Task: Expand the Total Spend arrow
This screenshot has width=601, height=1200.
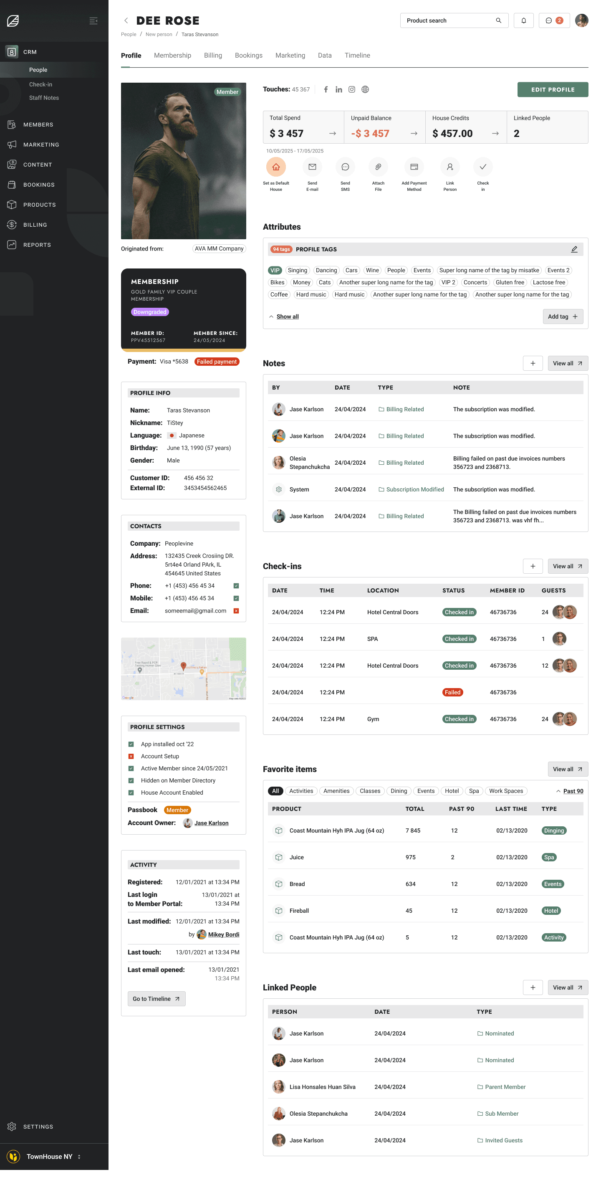Action: [x=332, y=134]
